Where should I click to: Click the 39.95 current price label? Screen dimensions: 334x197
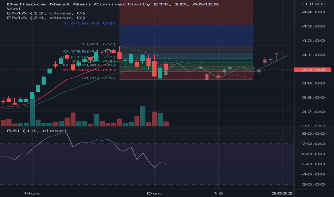coord(312,69)
